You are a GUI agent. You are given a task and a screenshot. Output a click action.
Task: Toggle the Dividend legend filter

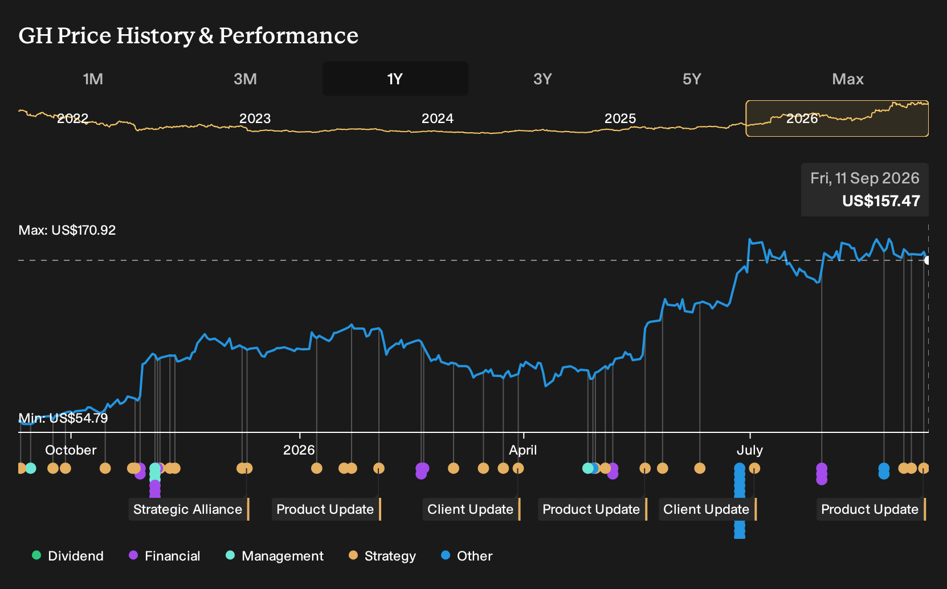click(68, 556)
